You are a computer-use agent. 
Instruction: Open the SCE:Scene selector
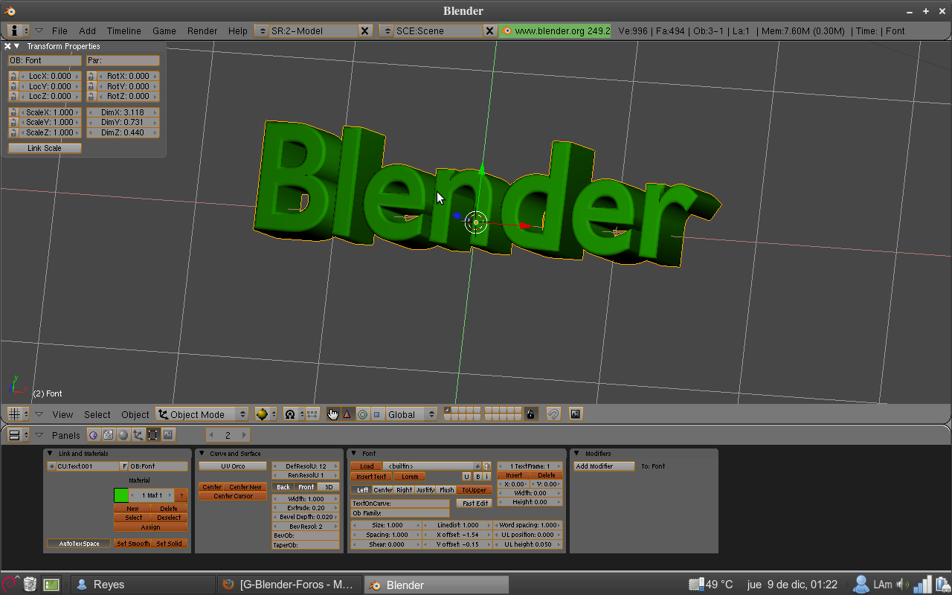386,30
